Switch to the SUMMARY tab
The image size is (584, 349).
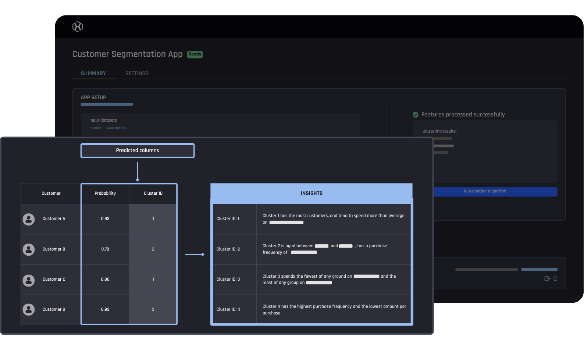coord(93,73)
